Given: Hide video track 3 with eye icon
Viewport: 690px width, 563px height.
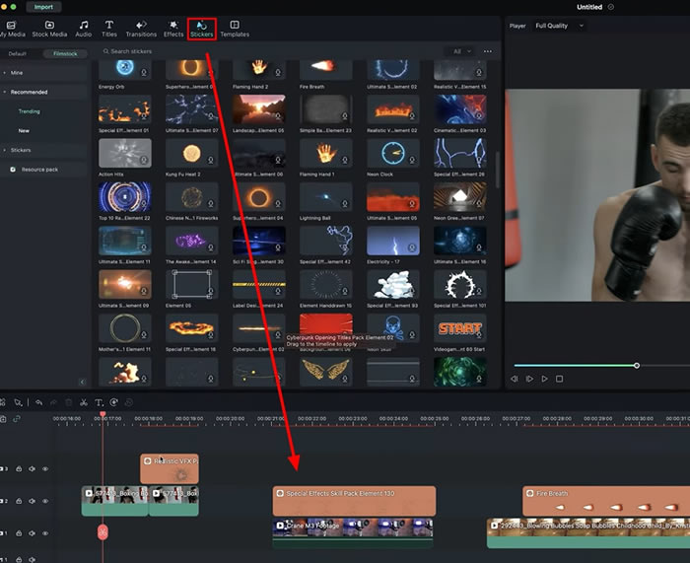Looking at the screenshot, I should pyautogui.click(x=45, y=469).
